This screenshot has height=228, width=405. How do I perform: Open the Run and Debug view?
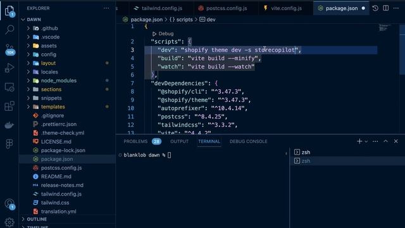coord(9,68)
